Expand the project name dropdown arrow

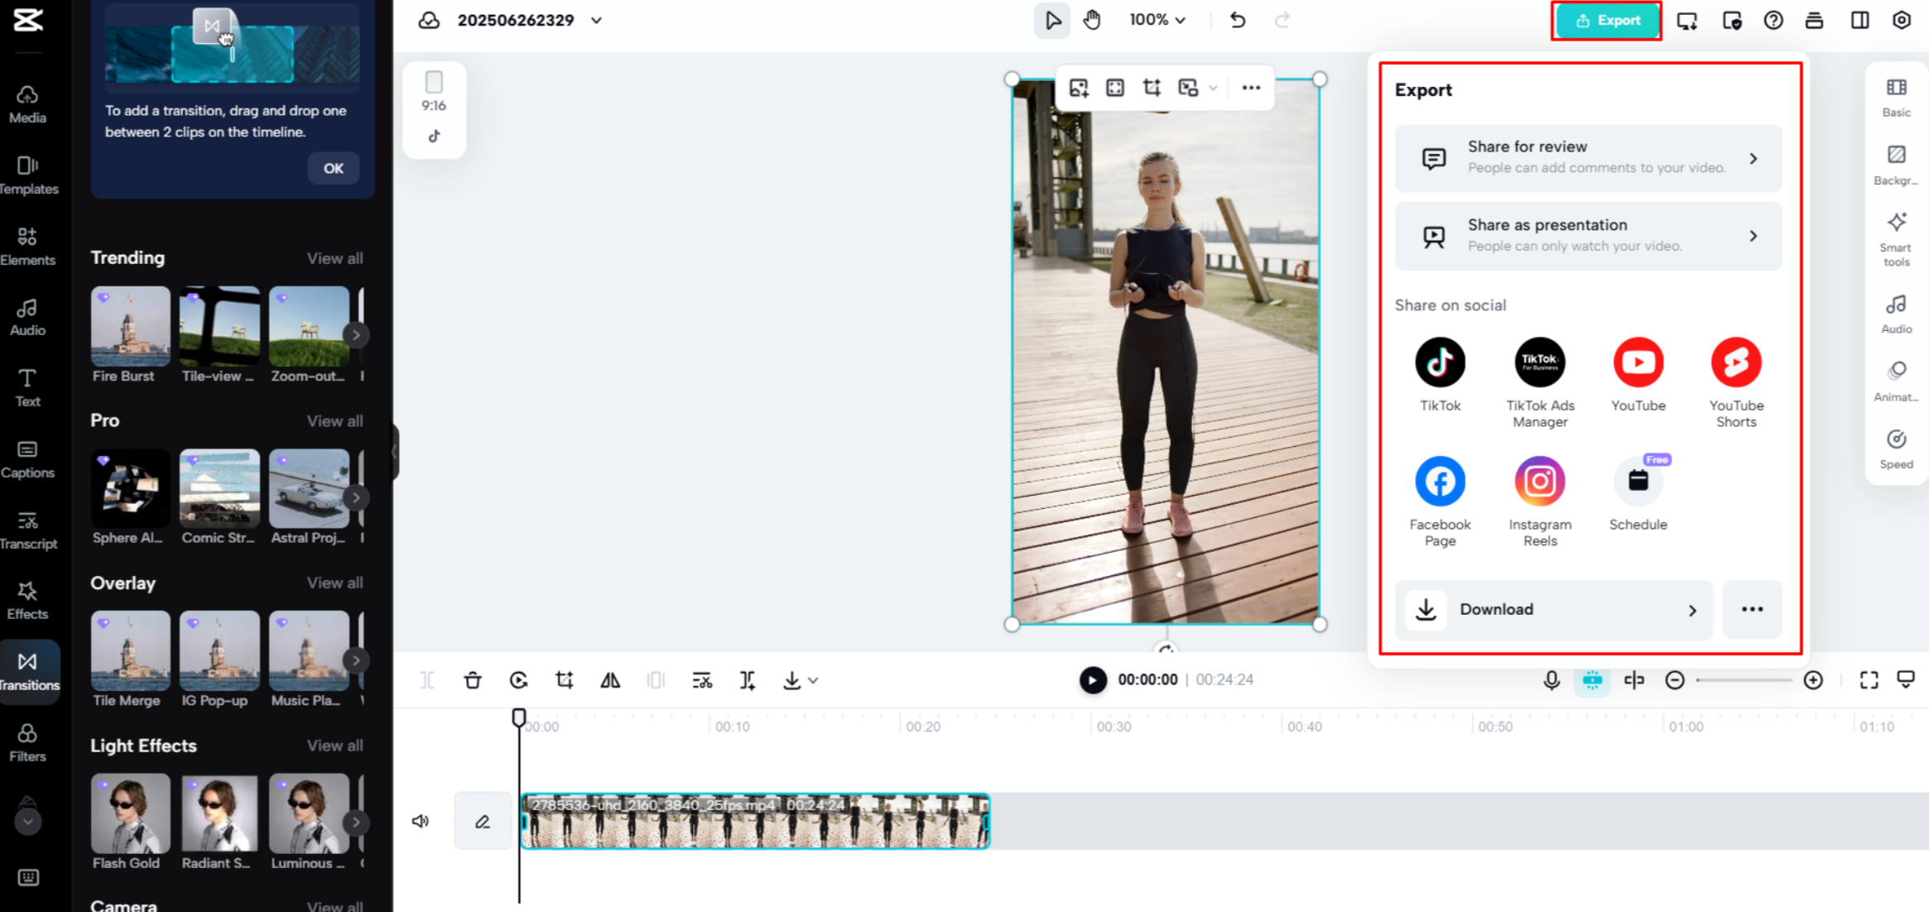596,21
